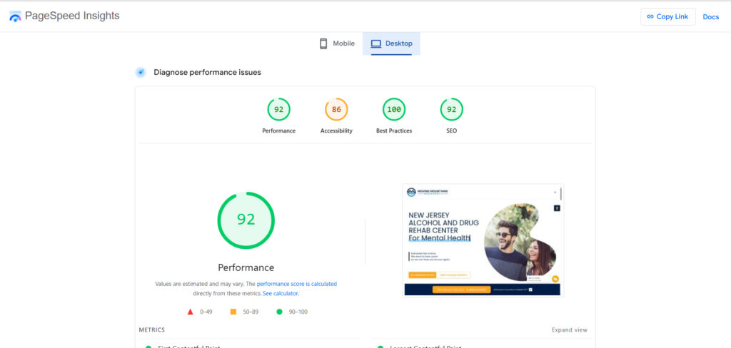
Task: Expand the metrics with Expand view
Action: click(569, 330)
